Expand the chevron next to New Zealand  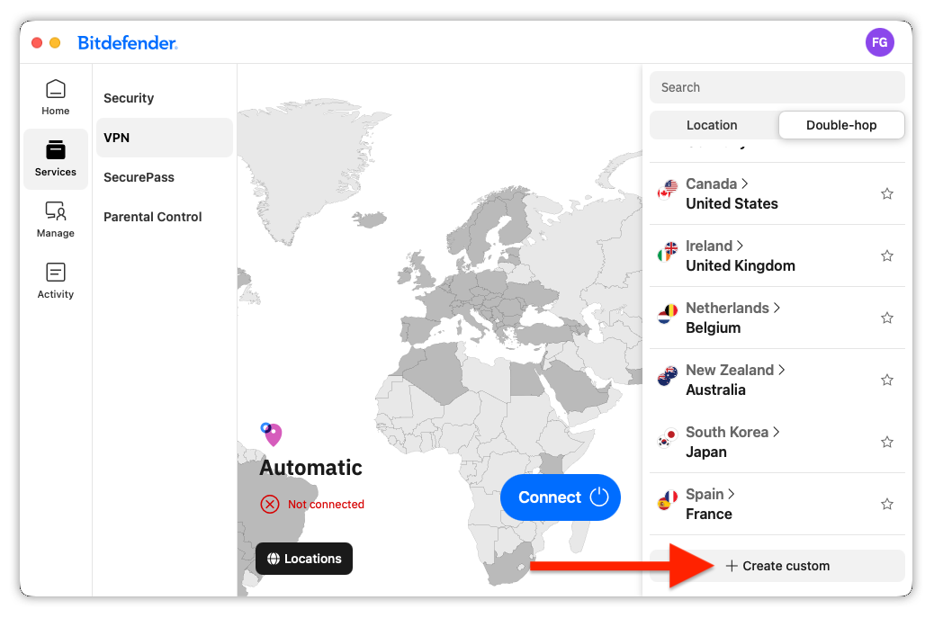tap(782, 370)
